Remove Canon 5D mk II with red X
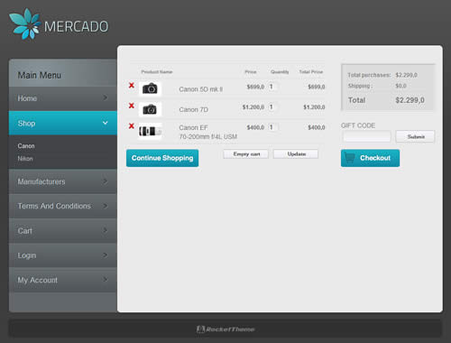 click(x=132, y=86)
